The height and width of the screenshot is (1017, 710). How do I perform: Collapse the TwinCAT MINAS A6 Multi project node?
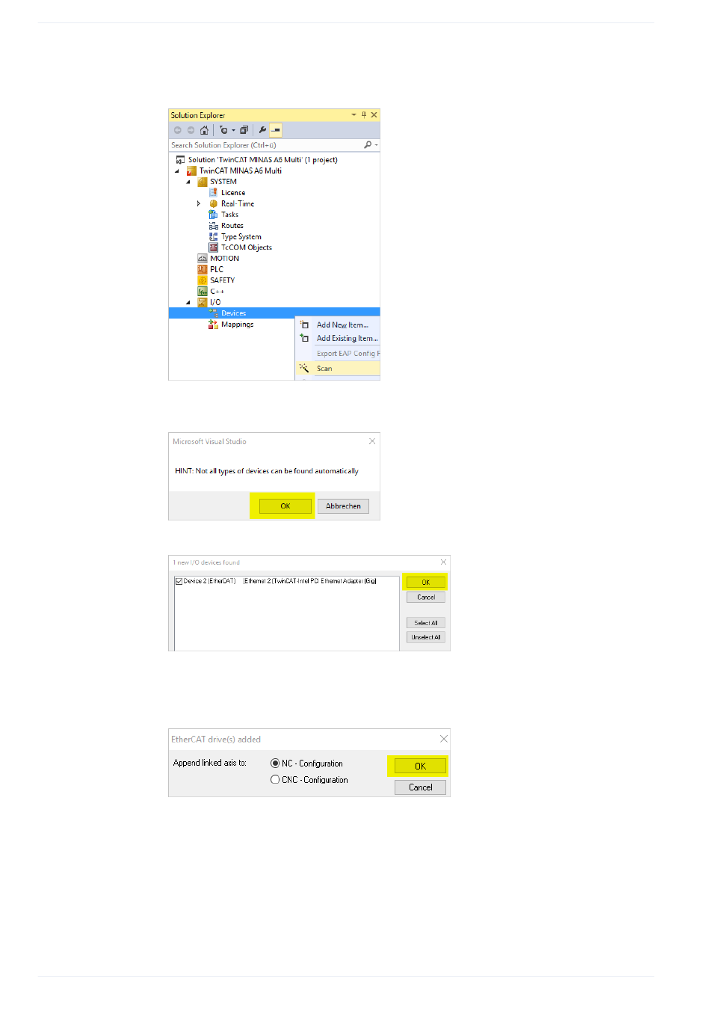(177, 171)
